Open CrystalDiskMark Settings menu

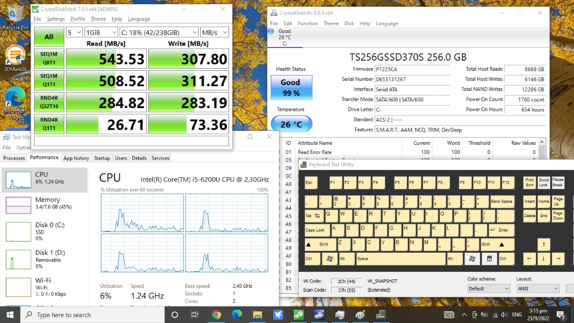click(x=56, y=19)
